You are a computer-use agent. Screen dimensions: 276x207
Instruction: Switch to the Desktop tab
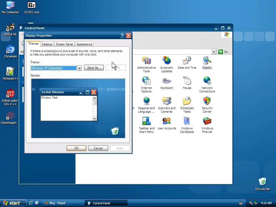click(x=47, y=44)
